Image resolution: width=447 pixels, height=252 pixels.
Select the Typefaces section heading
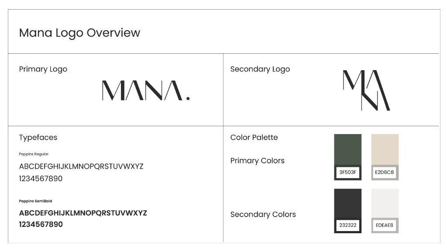38,137
